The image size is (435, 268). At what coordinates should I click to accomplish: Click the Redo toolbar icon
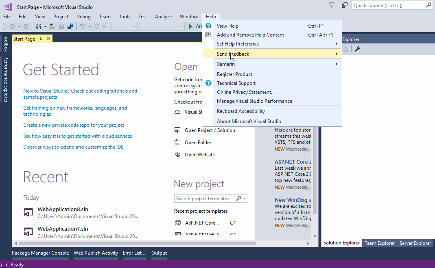(97, 26)
